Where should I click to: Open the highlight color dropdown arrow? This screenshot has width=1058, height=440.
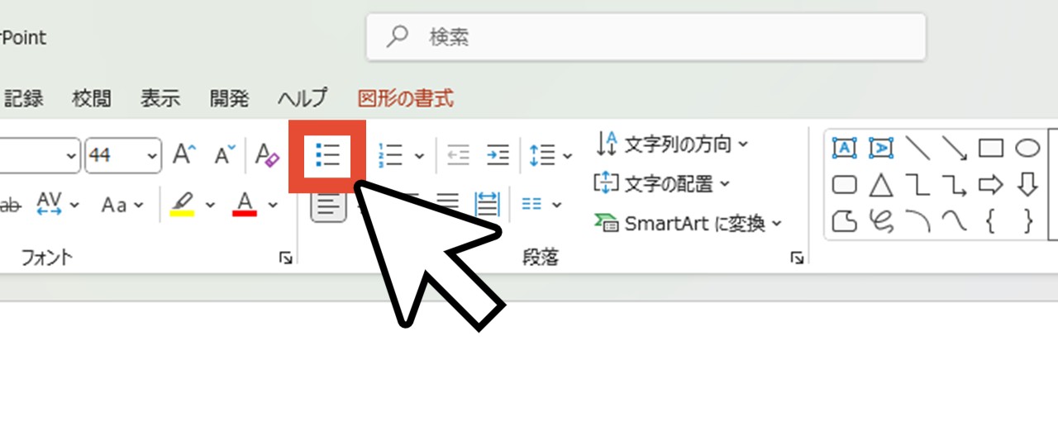click(x=210, y=204)
